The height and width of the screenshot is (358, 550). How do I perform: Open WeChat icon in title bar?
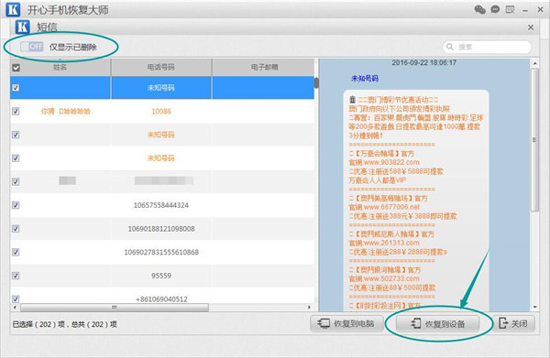479,9
